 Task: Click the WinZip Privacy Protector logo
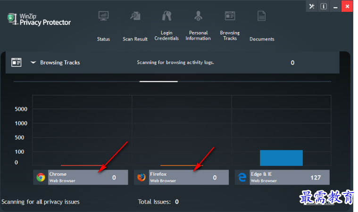click(x=39, y=19)
